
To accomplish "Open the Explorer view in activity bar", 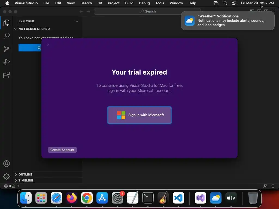I will [7, 23].
